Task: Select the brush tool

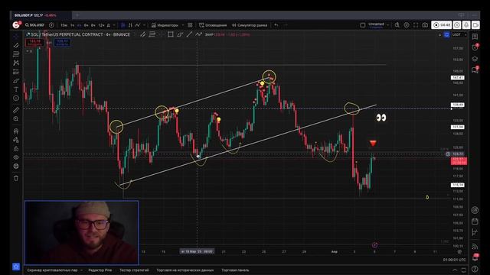Action: coord(16,81)
